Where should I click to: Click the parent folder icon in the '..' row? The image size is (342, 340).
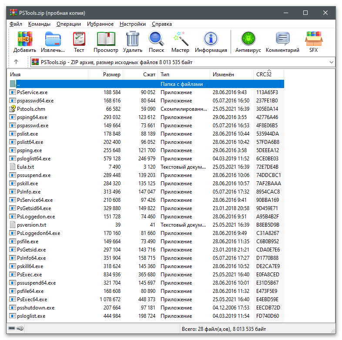(x=13, y=84)
